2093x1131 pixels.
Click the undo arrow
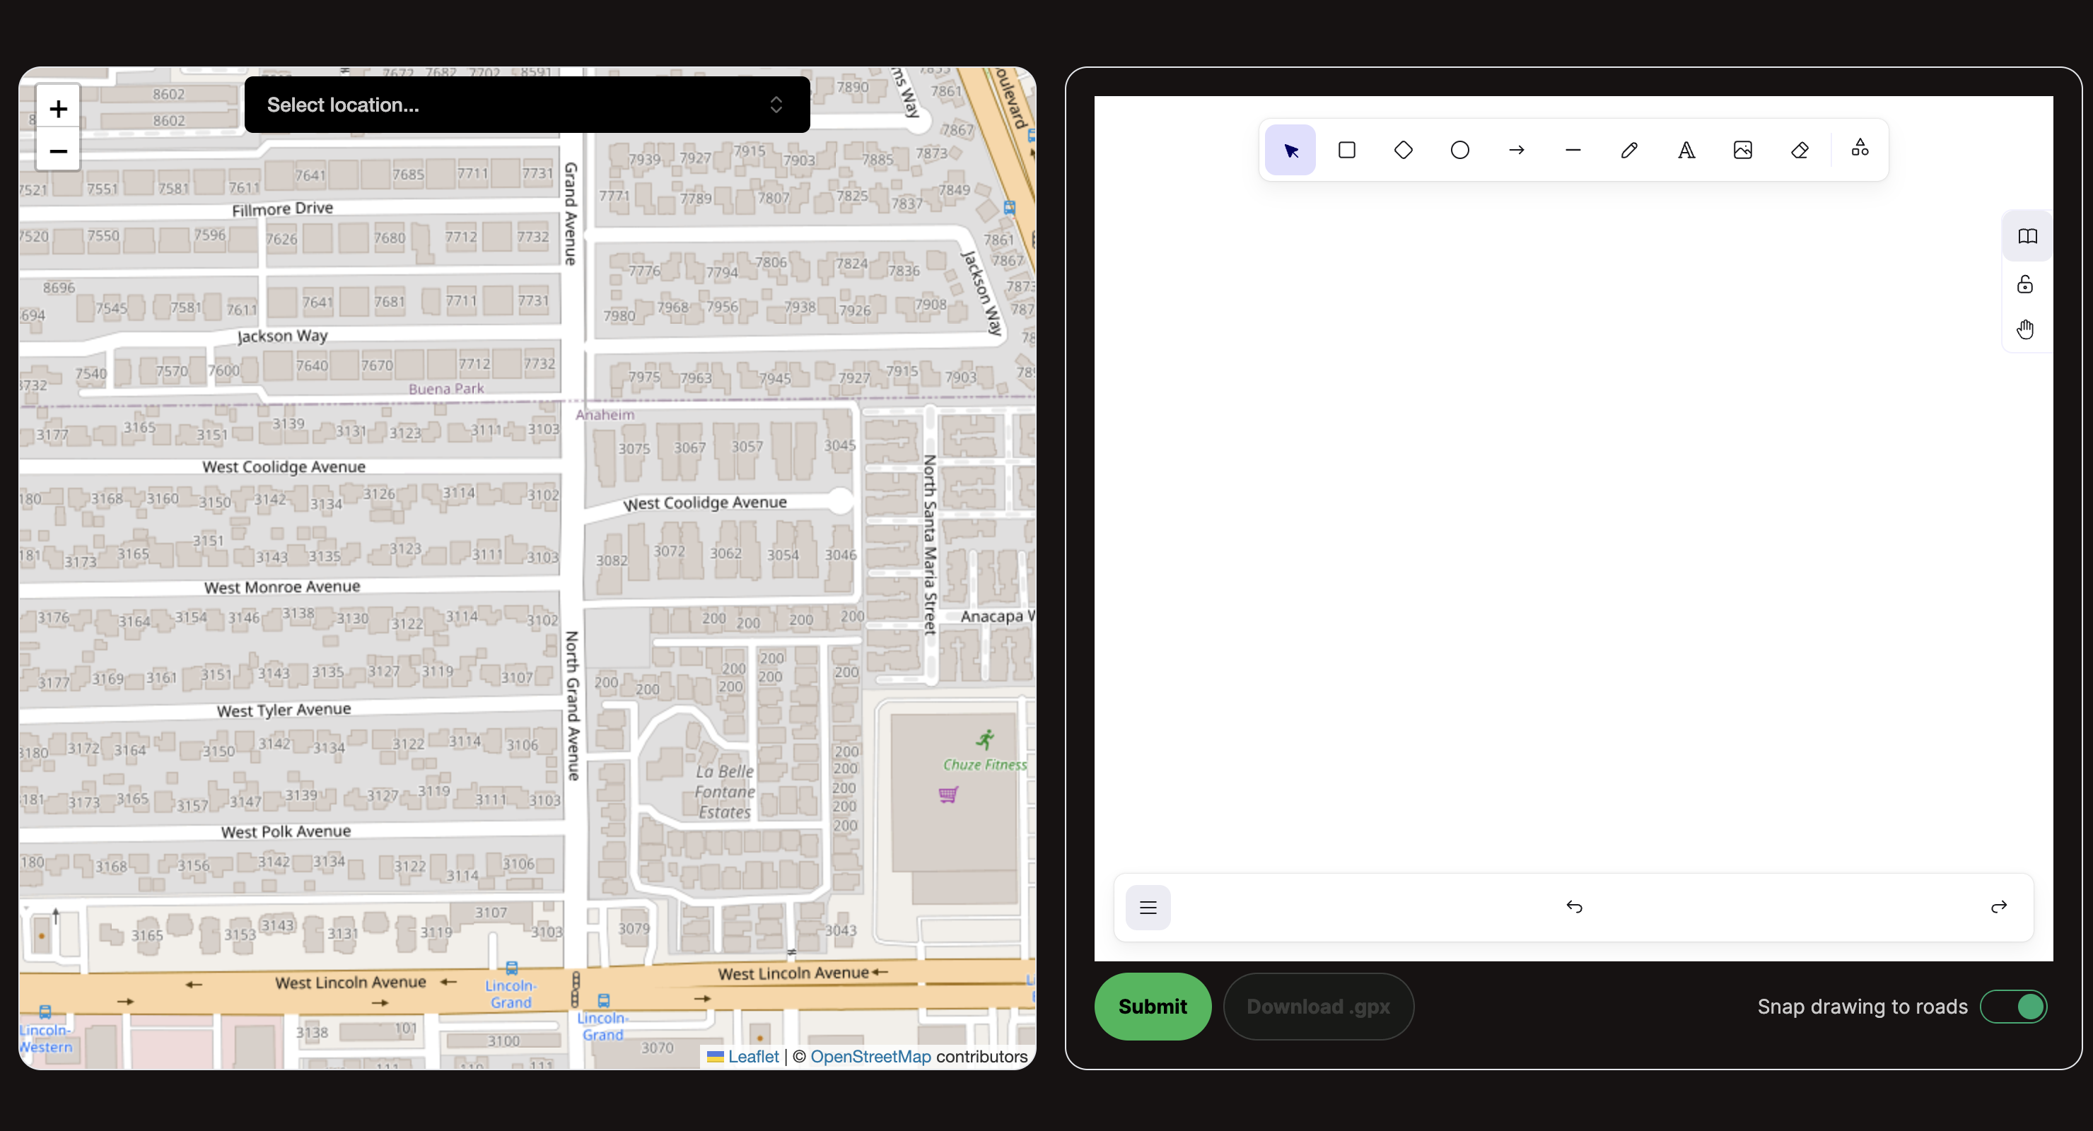point(1574,907)
